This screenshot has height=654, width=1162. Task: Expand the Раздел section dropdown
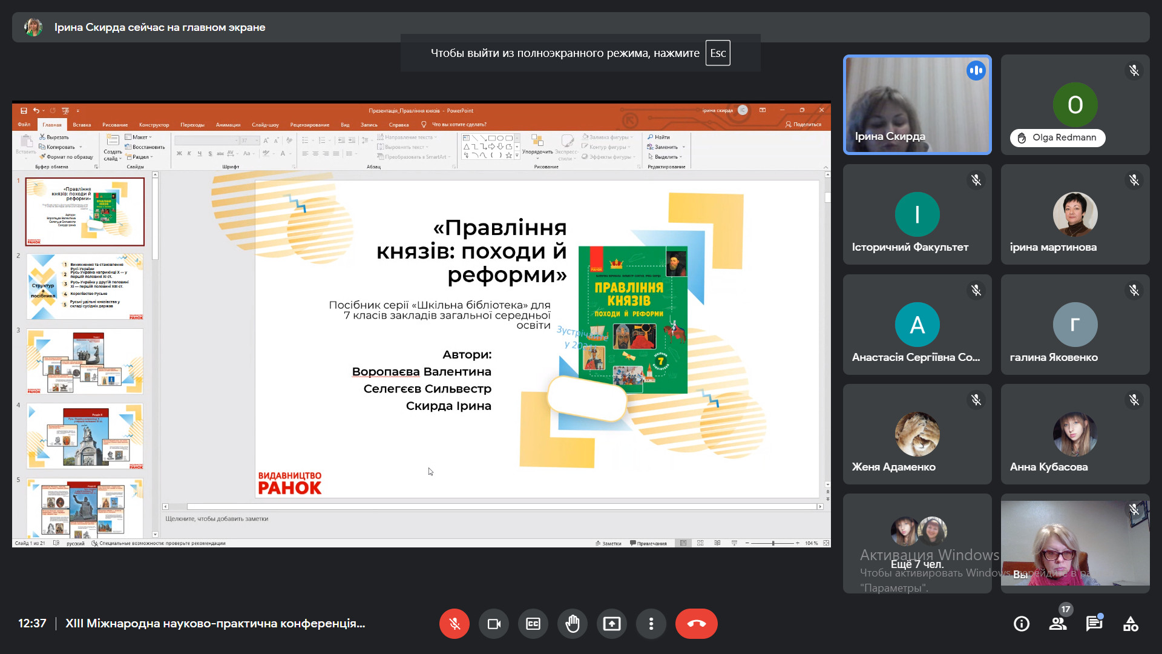click(x=140, y=157)
